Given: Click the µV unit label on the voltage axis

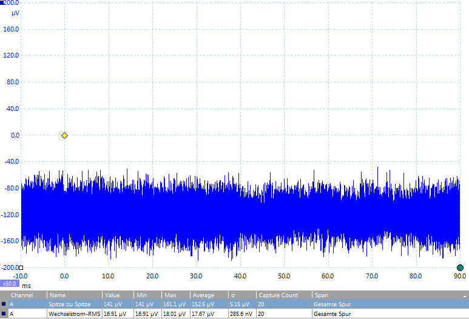Looking at the screenshot, I should (16, 13).
